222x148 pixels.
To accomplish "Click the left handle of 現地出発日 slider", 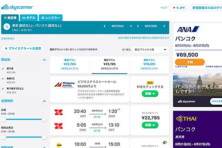I will click(4, 137).
